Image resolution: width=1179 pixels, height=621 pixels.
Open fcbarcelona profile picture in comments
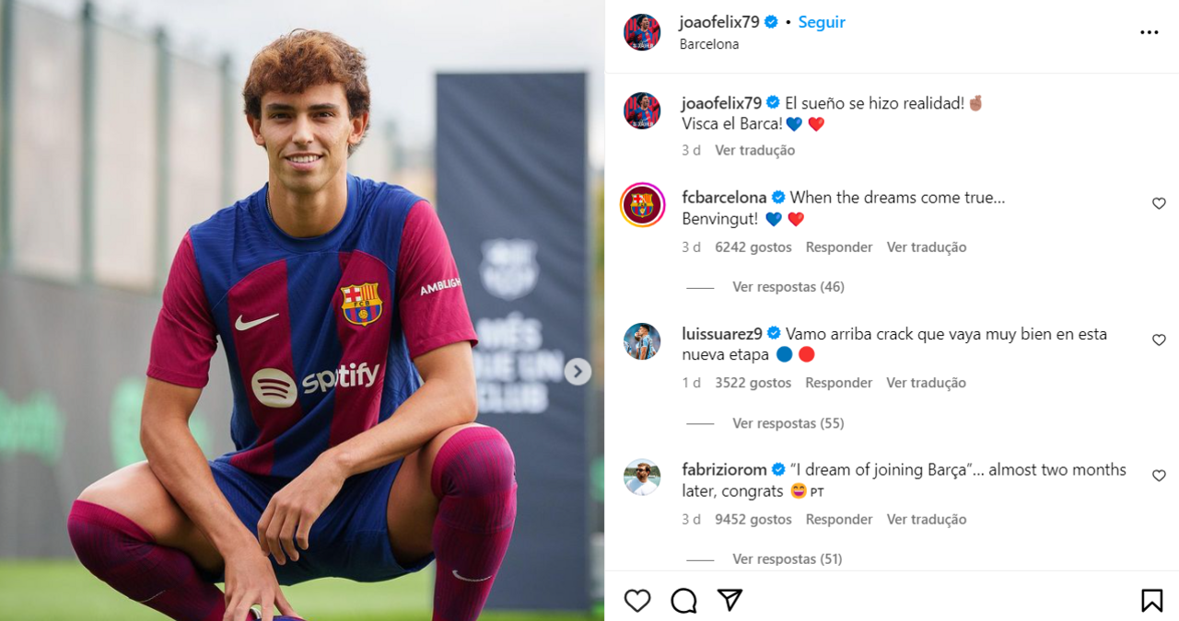coord(642,204)
